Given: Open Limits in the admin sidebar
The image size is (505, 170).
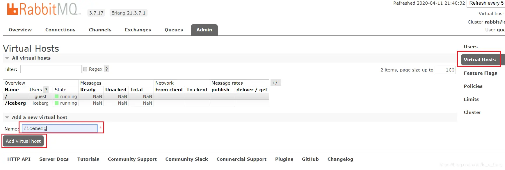Looking at the screenshot, I should tap(471, 99).
